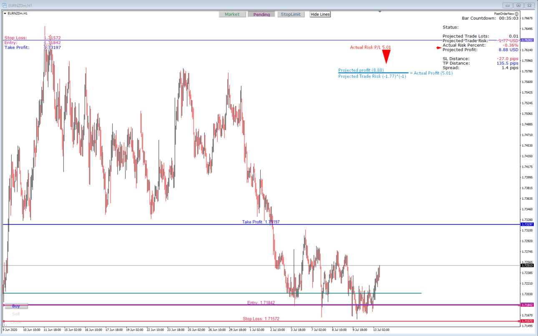This screenshot has height=336, width=538.
Task: Select the Take Profit line label on chart
Action: click(x=261, y=222)
